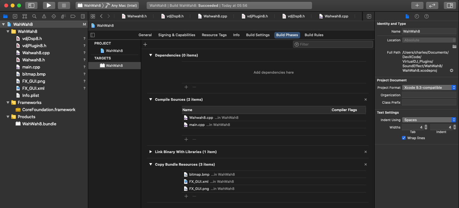
Task: Collapse the Dependencies section
Action: tap(151, 55)
